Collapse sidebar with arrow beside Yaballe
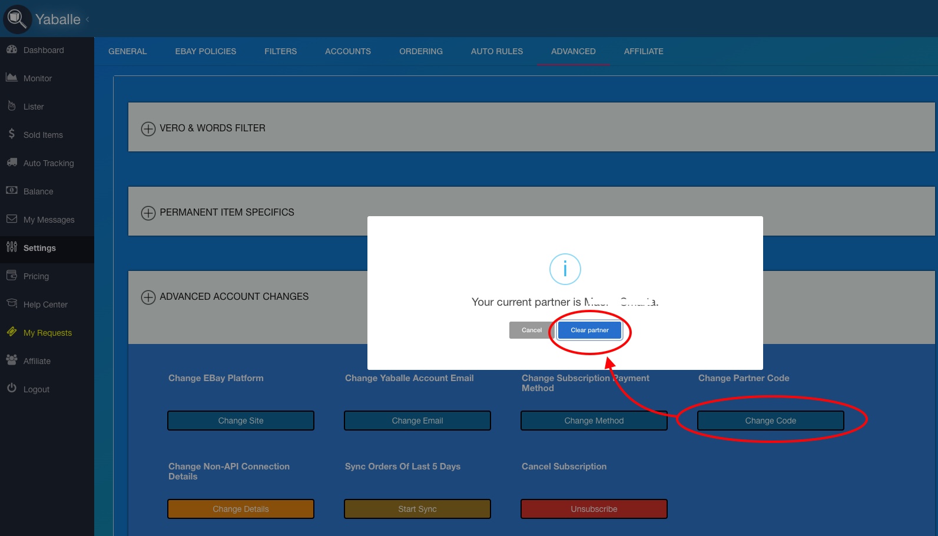 coord(88,19)
